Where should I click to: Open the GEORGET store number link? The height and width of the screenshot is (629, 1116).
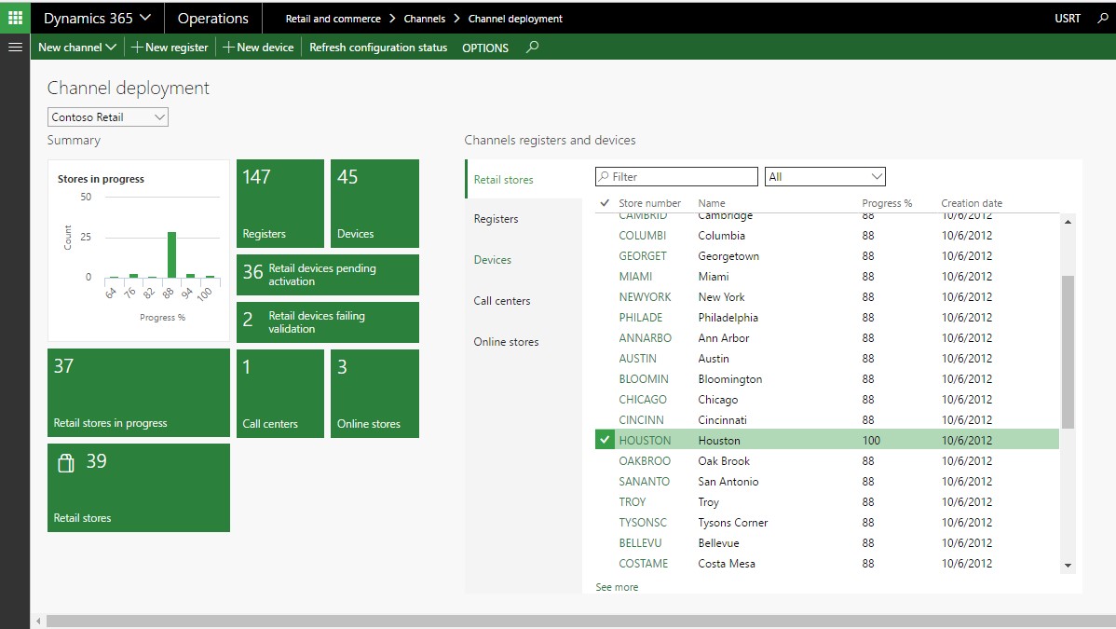pos(643,256)
